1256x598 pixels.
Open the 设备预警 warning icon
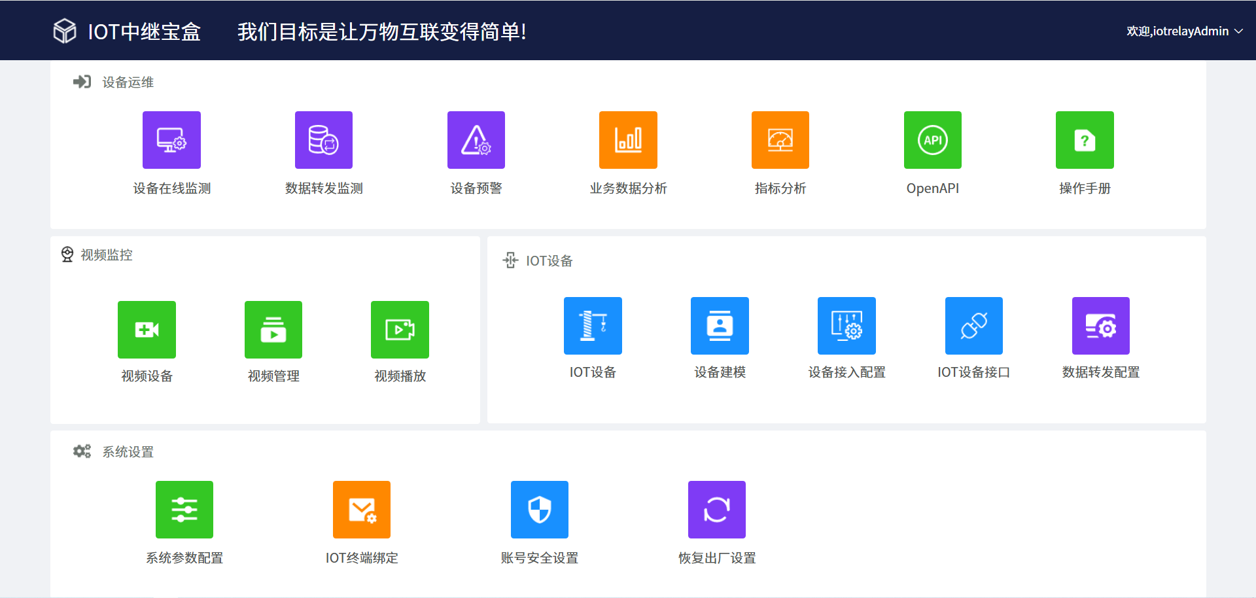[x=476, y=140]
